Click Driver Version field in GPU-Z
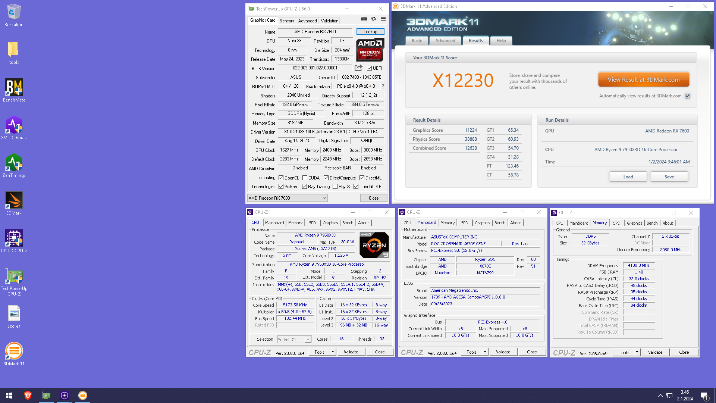Image resolution: width=716 pixels, height=403 pixels. click(x=330, y=132)
